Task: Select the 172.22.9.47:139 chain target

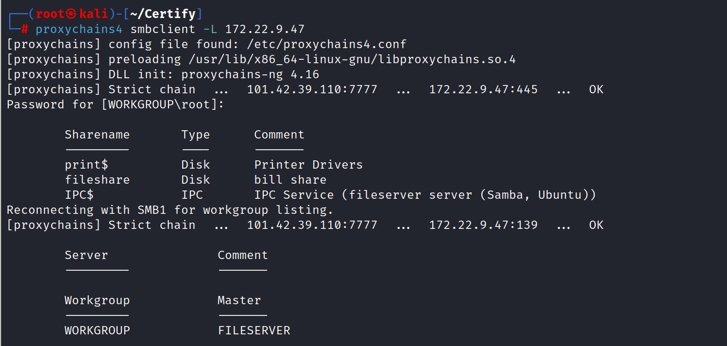Action: (x=483, y=225)
